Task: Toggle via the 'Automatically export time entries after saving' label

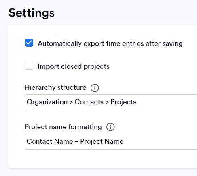Action: pyautogui.click(x=110, y=43)
